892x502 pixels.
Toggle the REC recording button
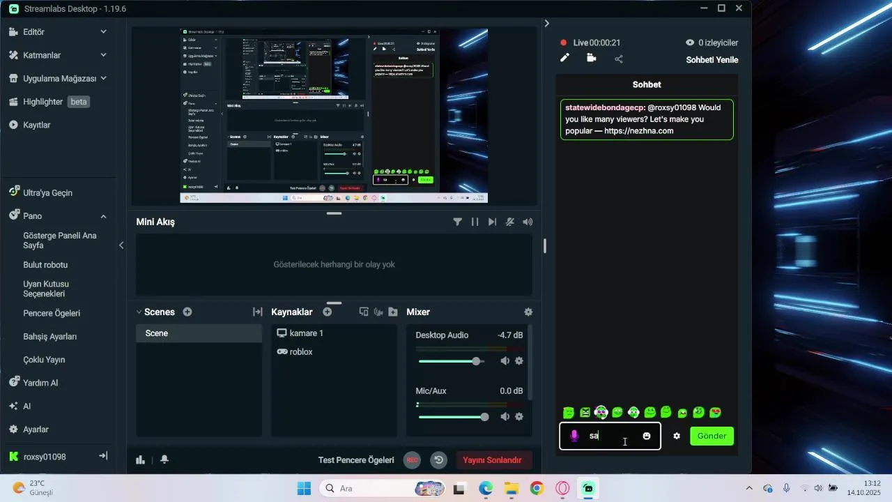tap(413, 460)
